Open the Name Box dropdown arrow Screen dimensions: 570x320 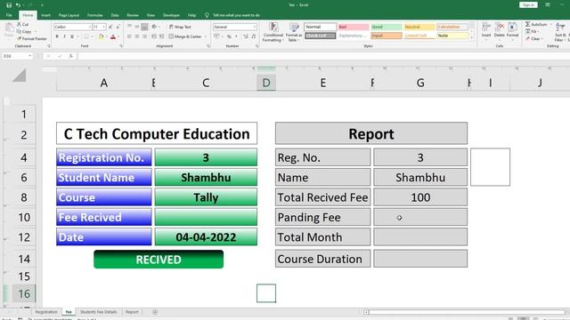[29, 56]
